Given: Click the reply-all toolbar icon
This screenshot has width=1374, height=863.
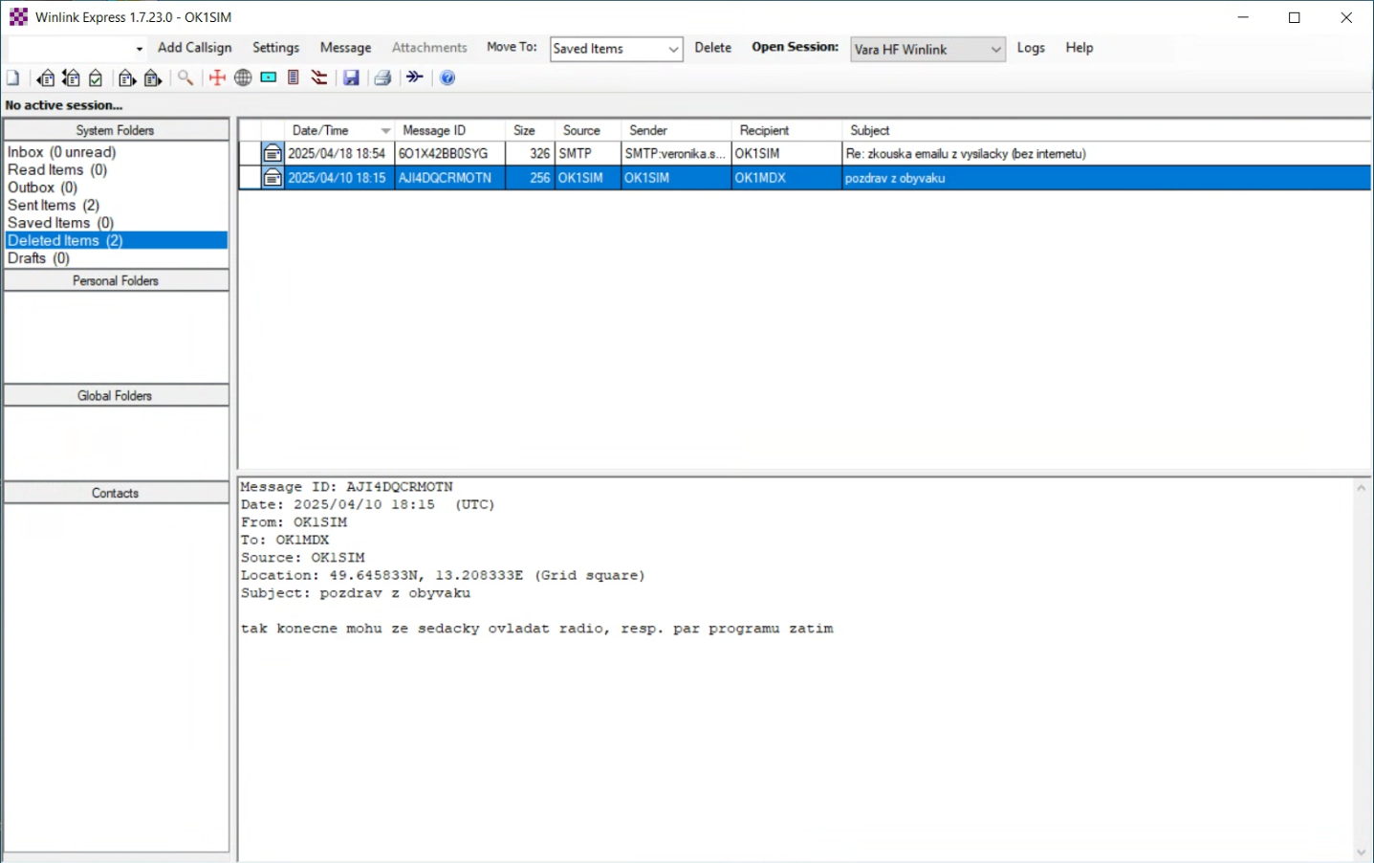Looking at the screenshot, I should [x=71, y=78].
